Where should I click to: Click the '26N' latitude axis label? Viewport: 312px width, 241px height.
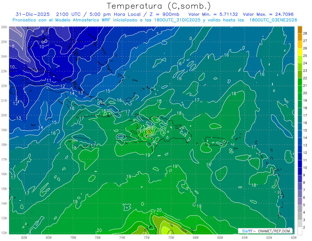[4, 27]
